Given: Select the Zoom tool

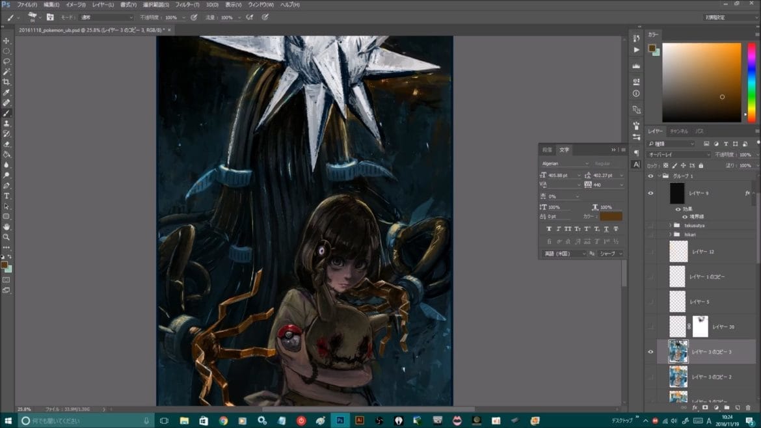Looking at the screenshot, I should 7,237.
